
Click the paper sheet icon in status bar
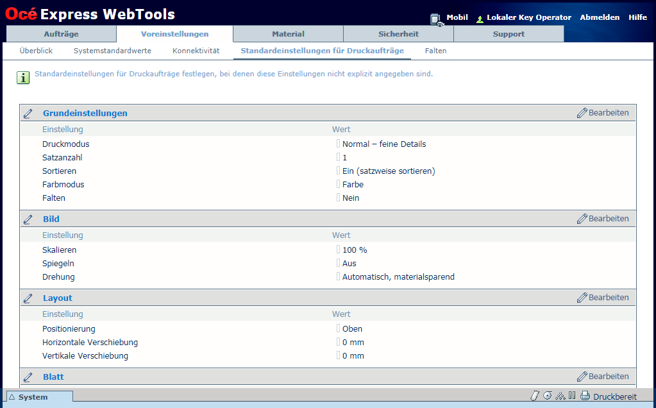[535, 396]
